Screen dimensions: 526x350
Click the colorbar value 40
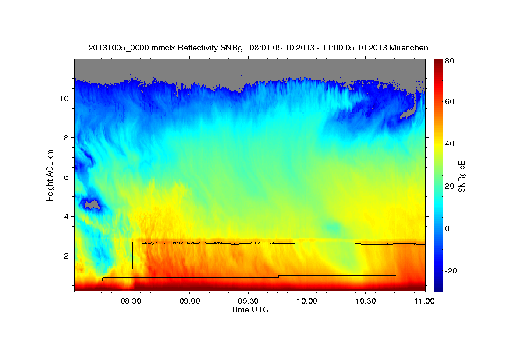451,144
